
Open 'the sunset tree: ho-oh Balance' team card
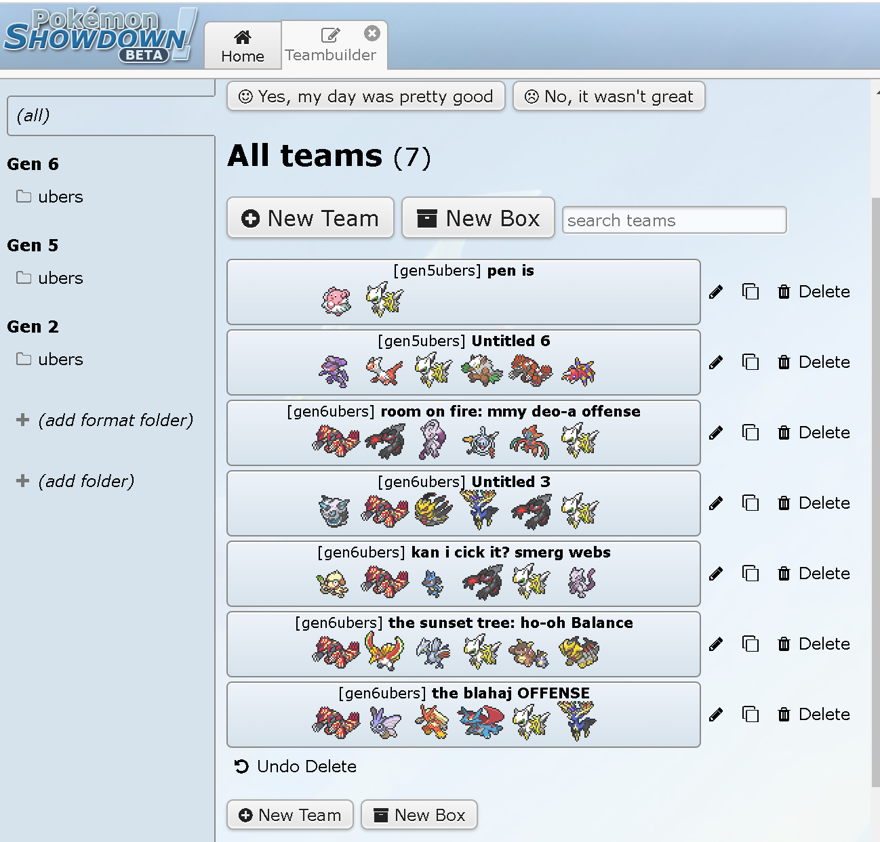(464, 644)
